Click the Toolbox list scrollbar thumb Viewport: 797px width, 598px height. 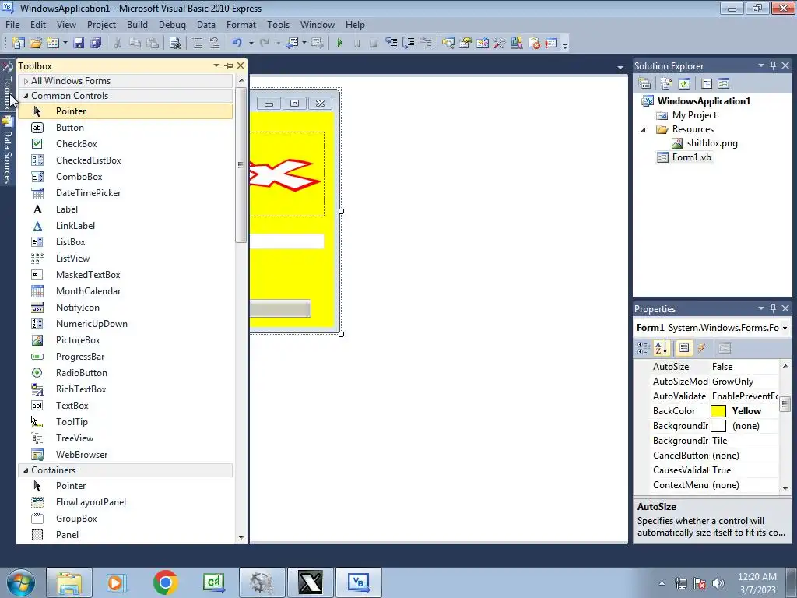tap(241, 165)
